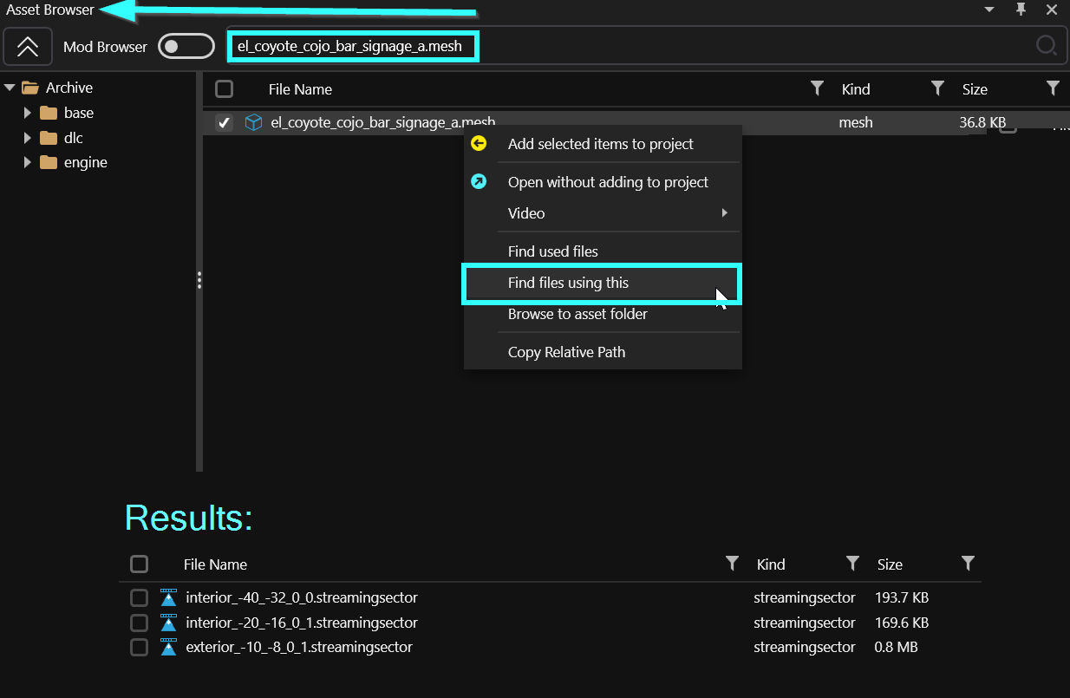The width and height of the screenshot is (1070, 698).
Task: Tick the select-all checkbox in results header
Action: tap(139, 564)
